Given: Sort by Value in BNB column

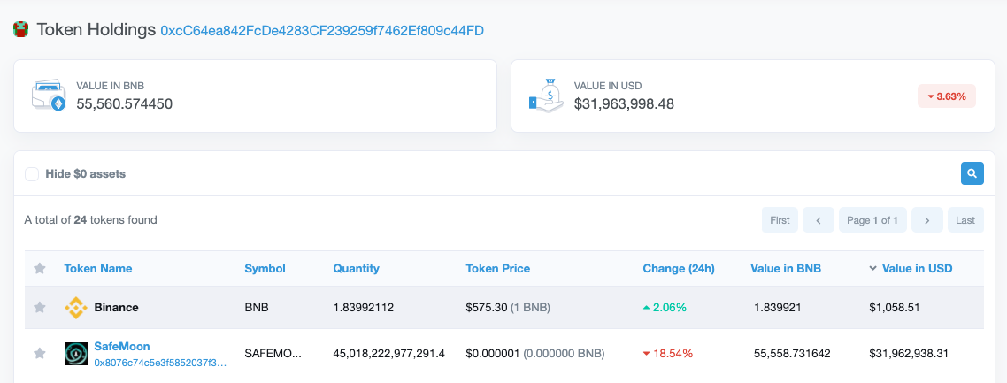Looking at the screenshot, I should coord(786,268).
